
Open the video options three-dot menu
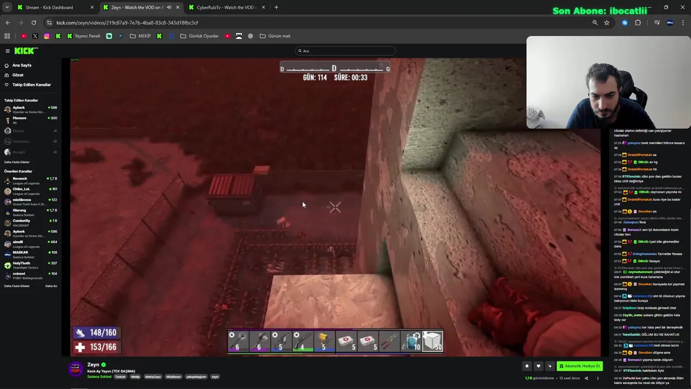(598, 378)
